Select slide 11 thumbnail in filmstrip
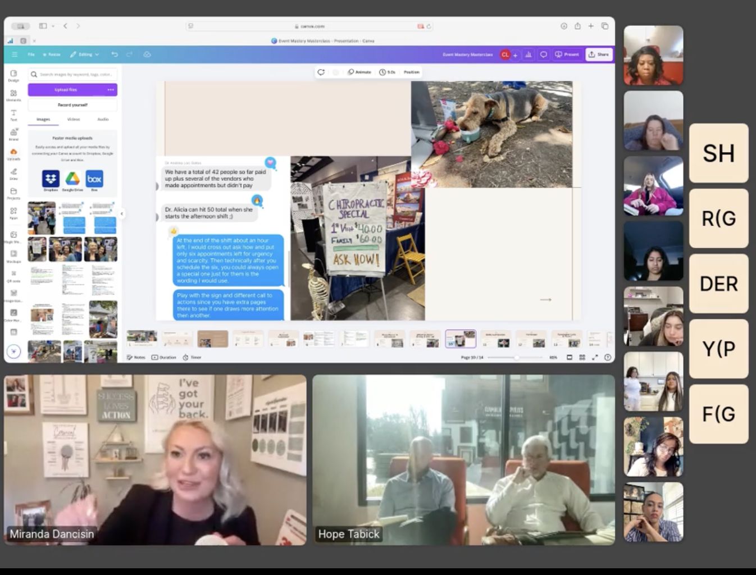Image resolution: width=756 pixels, height=575 pixels. click(496, 339)
